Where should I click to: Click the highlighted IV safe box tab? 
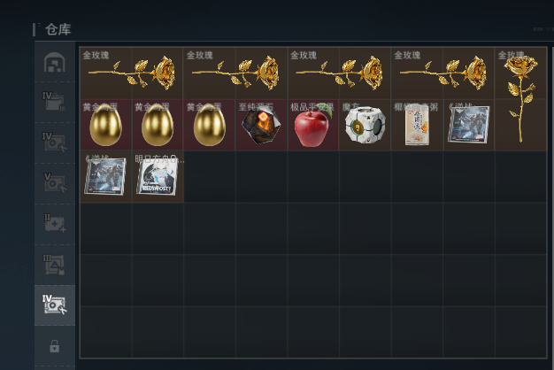pyautogui.click(x=54, y=304)
